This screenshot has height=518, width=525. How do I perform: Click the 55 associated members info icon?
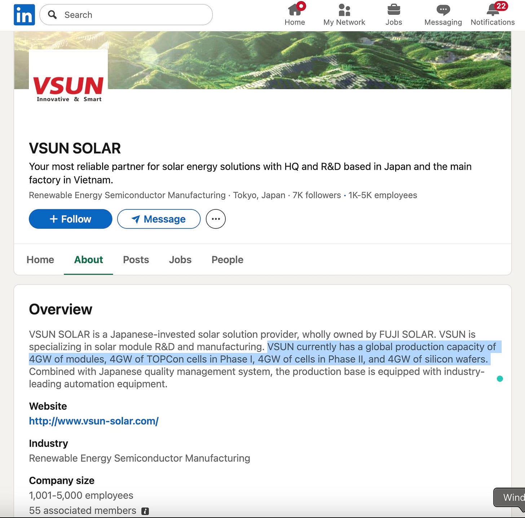tap(145, 511)
